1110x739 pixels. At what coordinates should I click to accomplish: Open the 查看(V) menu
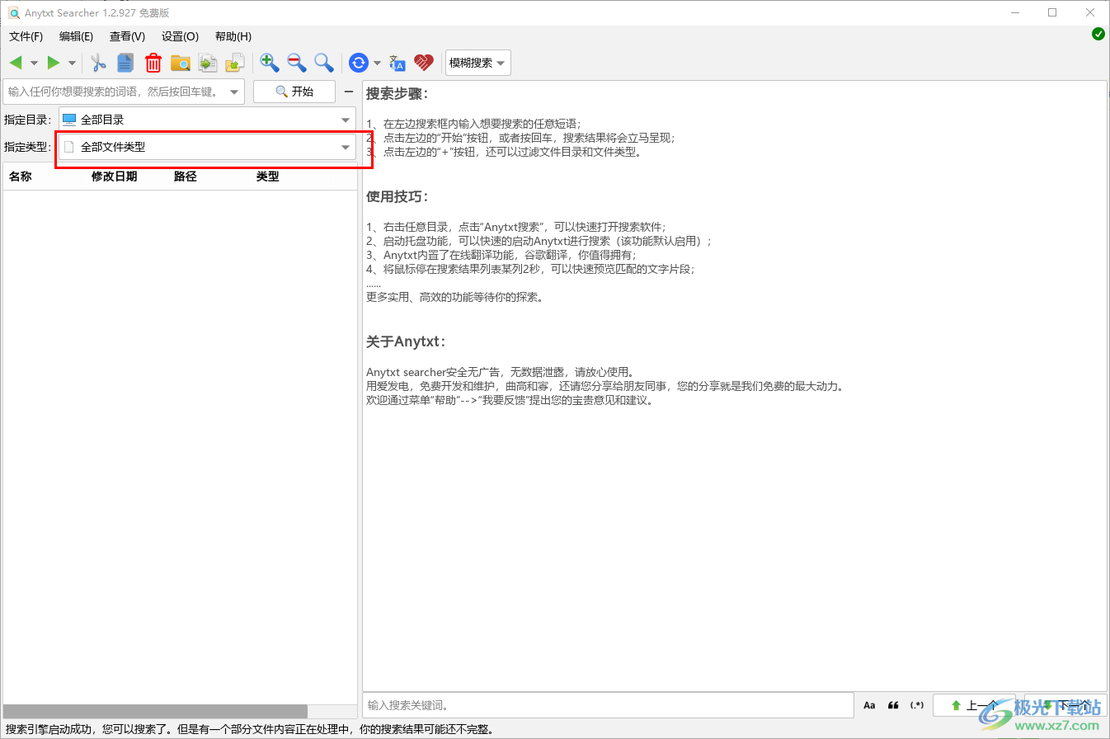click(x=127, y=36)
